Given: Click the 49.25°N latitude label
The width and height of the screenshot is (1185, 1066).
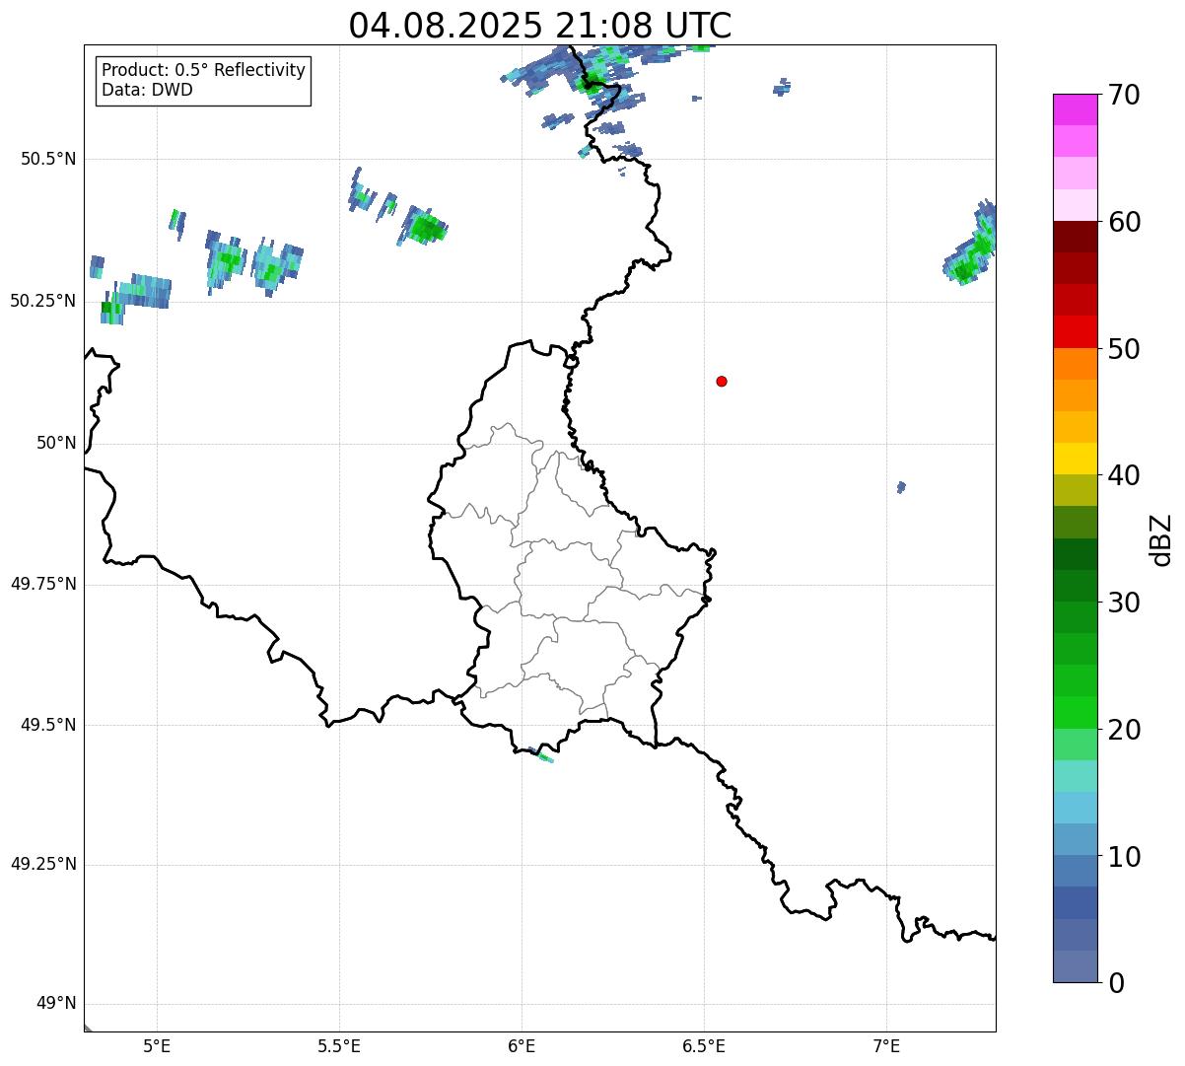Looking at the screenshot, I should click(x=43, y=864).
